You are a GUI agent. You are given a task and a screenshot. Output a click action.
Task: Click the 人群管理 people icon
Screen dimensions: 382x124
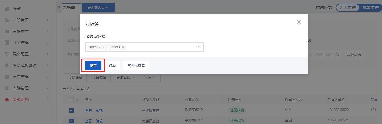(x=7, y=88)
